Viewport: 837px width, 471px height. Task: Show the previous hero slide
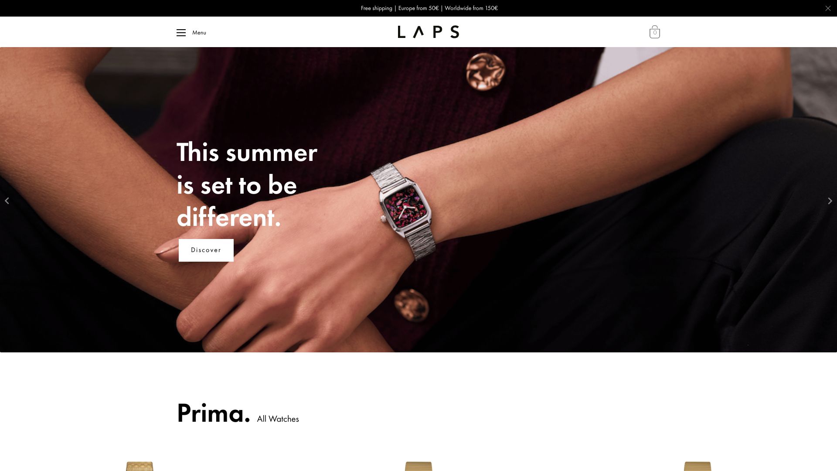click(7, 201)
